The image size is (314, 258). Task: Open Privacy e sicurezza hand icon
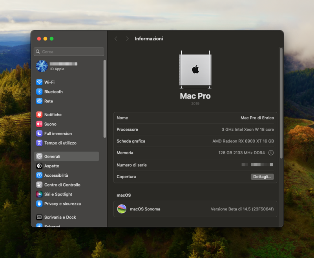[x=39, y=204]
